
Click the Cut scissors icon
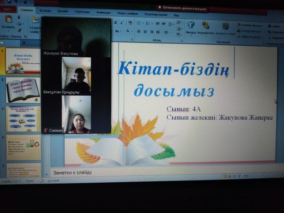pos(19,17)
